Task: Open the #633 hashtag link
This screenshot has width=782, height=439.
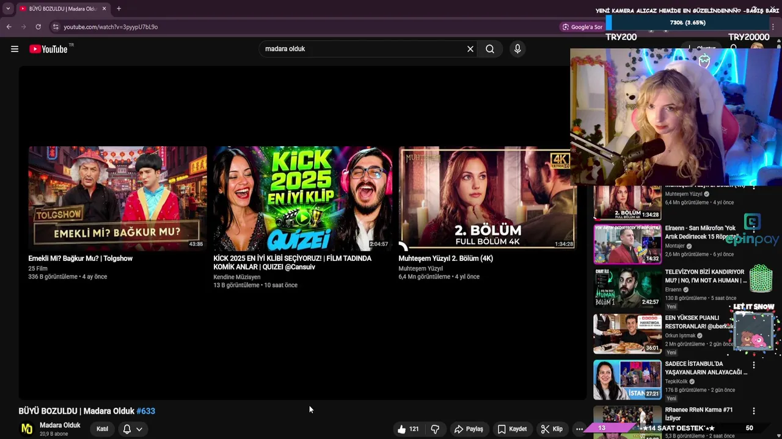Action: point(145,411)
